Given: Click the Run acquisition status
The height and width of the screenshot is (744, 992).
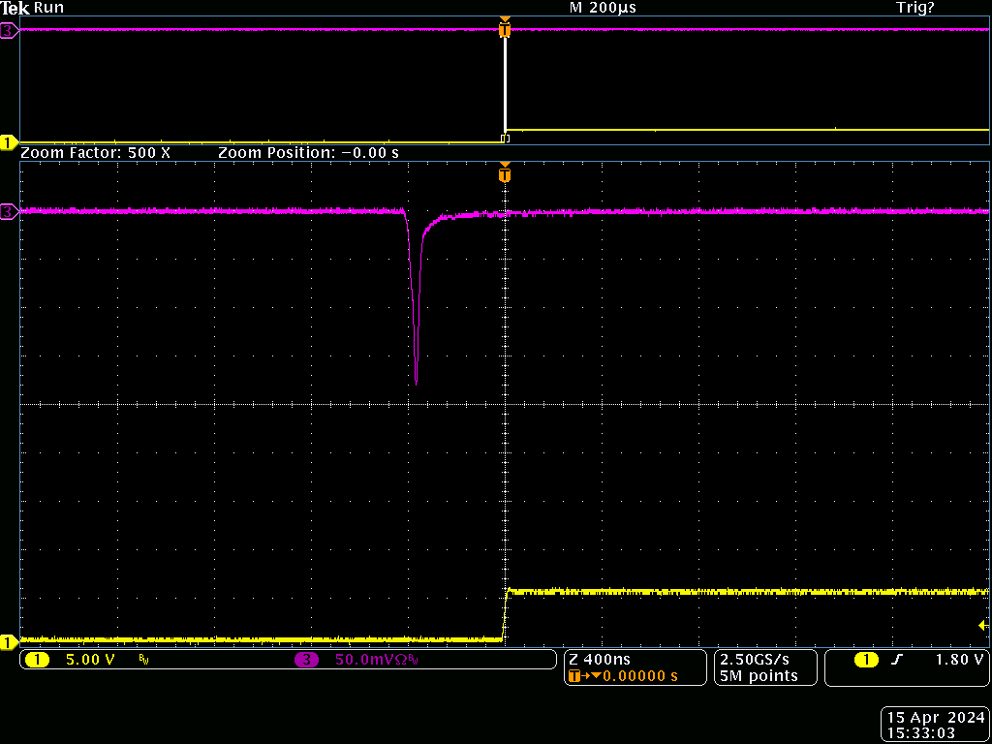Looking at the screenshot, I should (x=49, y=8).
